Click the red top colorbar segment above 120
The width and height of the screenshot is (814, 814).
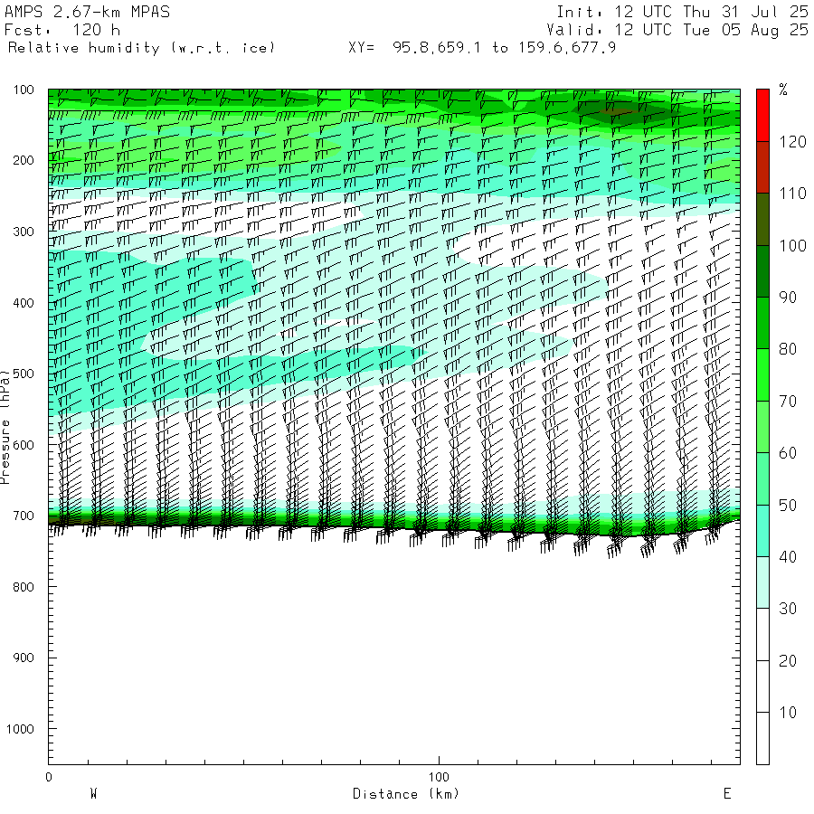point(762,115)
